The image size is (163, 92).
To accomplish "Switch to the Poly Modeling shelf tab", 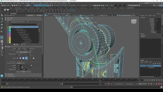I will pos(18,8).
